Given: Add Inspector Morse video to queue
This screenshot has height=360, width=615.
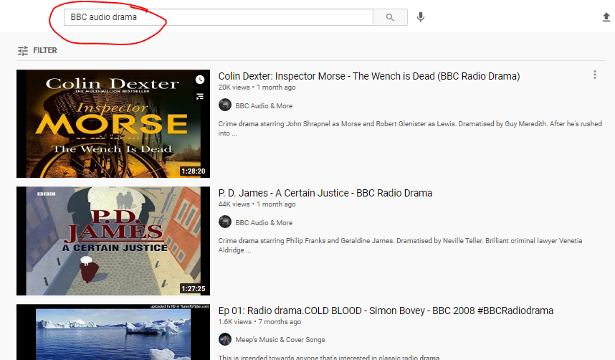Looking at the screenshot, I should (200, 96).
